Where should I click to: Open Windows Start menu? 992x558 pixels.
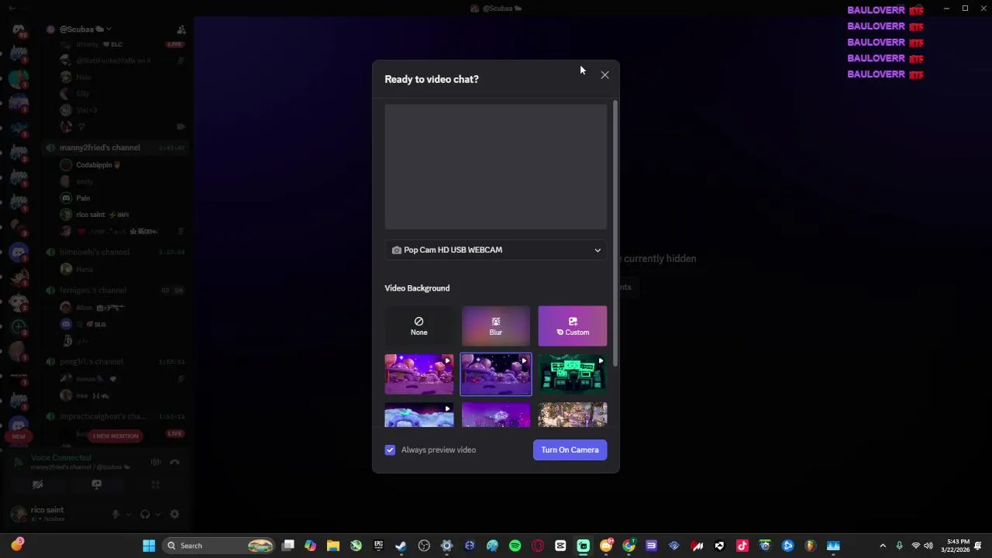click(149, 546)
